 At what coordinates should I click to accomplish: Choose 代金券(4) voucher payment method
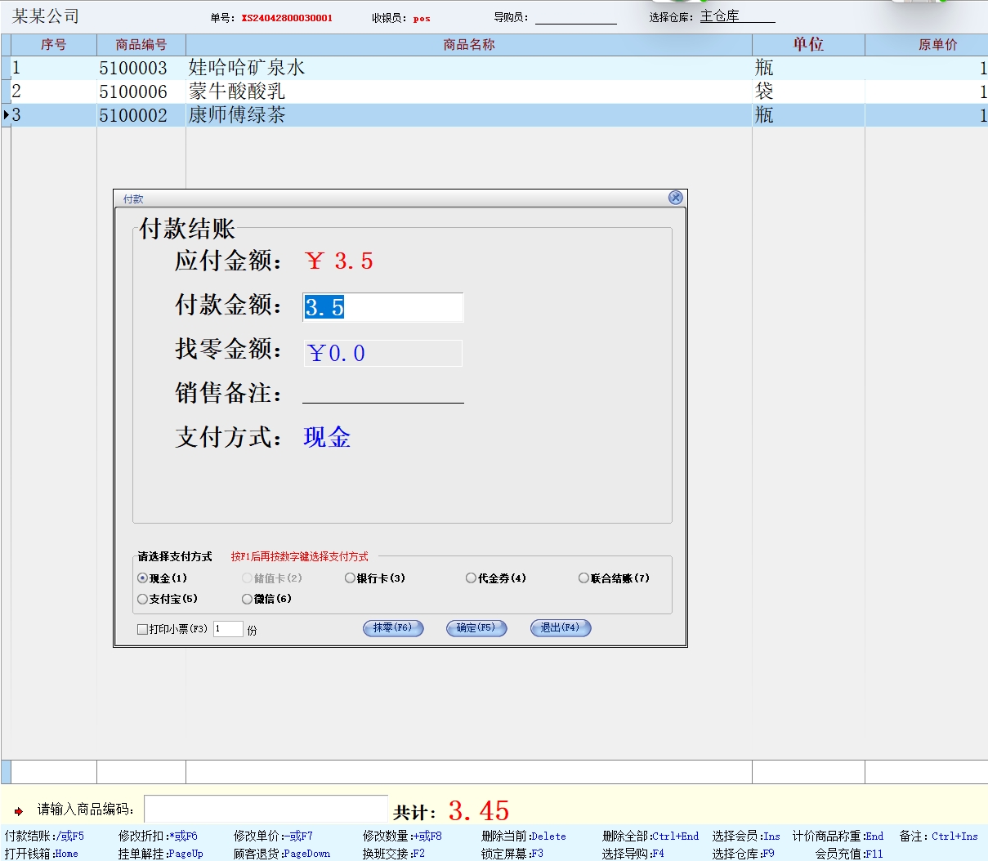[472, 578]
